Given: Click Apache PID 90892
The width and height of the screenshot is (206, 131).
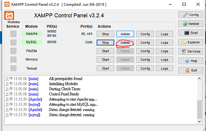Looking at the screenshot, I should [x=52, y=31].
